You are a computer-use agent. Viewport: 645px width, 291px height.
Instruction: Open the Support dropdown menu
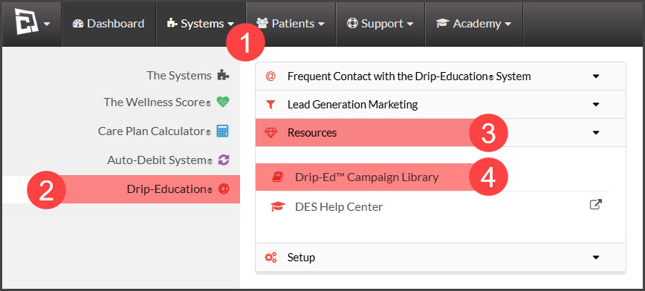coord(380,24)
